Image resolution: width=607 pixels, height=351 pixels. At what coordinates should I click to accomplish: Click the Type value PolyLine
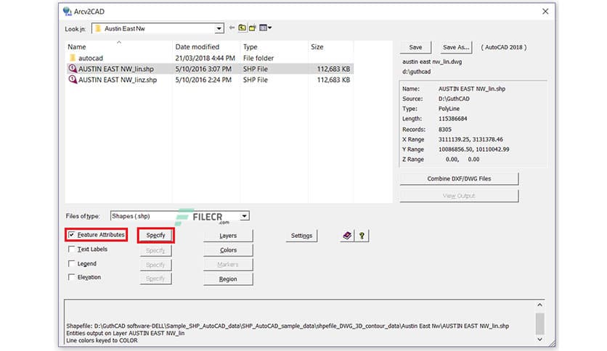pyautogui.click(x=449, y=109)
